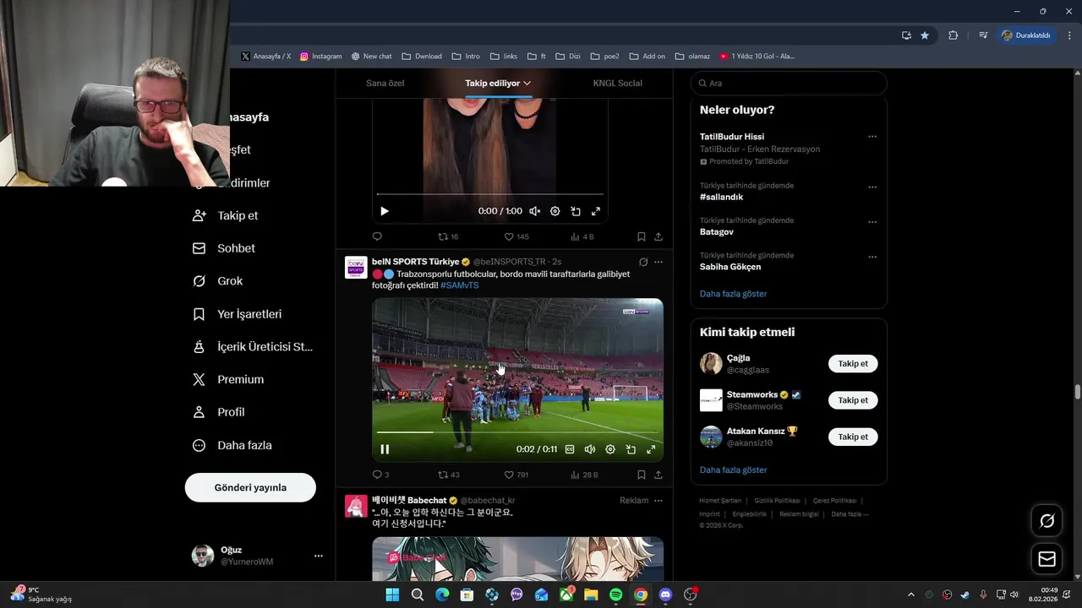Enter fullscreen on the top video
1082x608 pixels.
[596, 211]
